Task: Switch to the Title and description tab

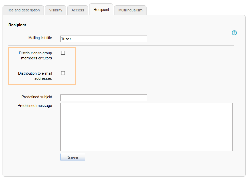Action: tap(23, 10)
